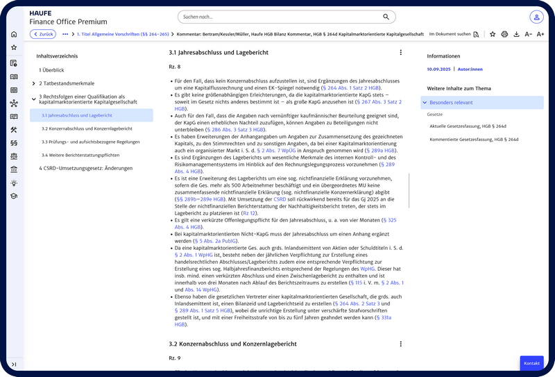Collapse the '3 Rechtsfolgen einer Qualifikation' chapter
555x377 pixels.
pos(33,99)
